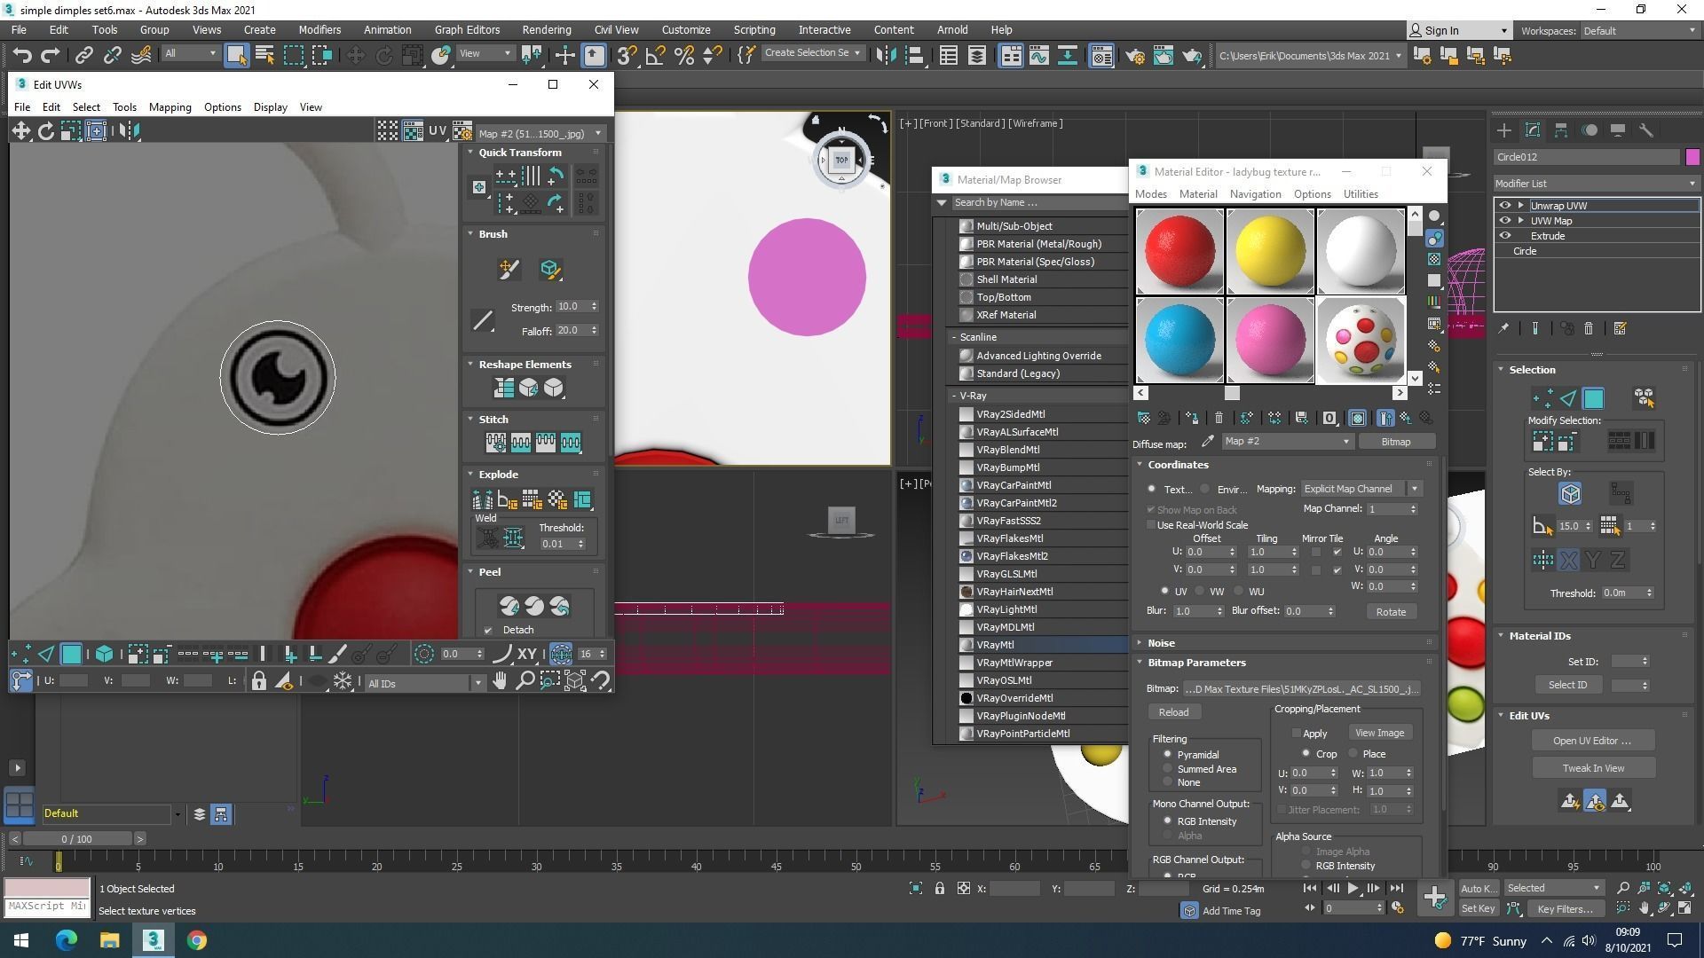Select the pink material sample sphere
Viewport: 1704px width, 958px height.
[x=1269, y=340]
